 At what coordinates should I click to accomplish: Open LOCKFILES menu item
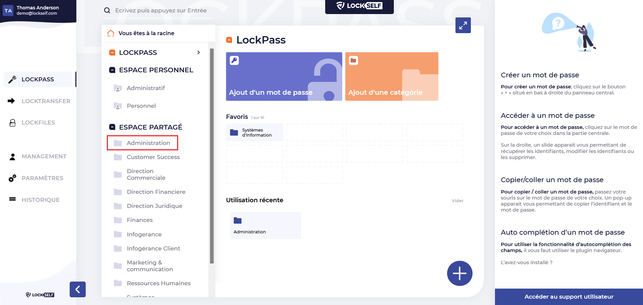click(38, 123)
